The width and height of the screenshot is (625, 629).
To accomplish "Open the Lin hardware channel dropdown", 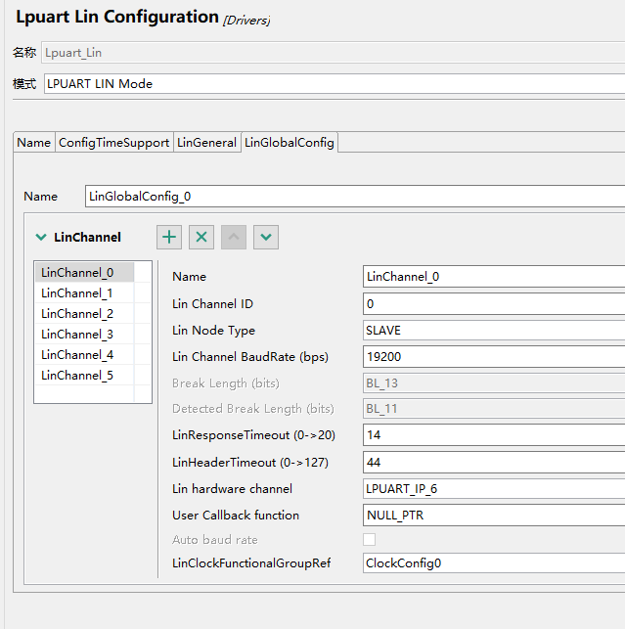I will pos(493,488).
